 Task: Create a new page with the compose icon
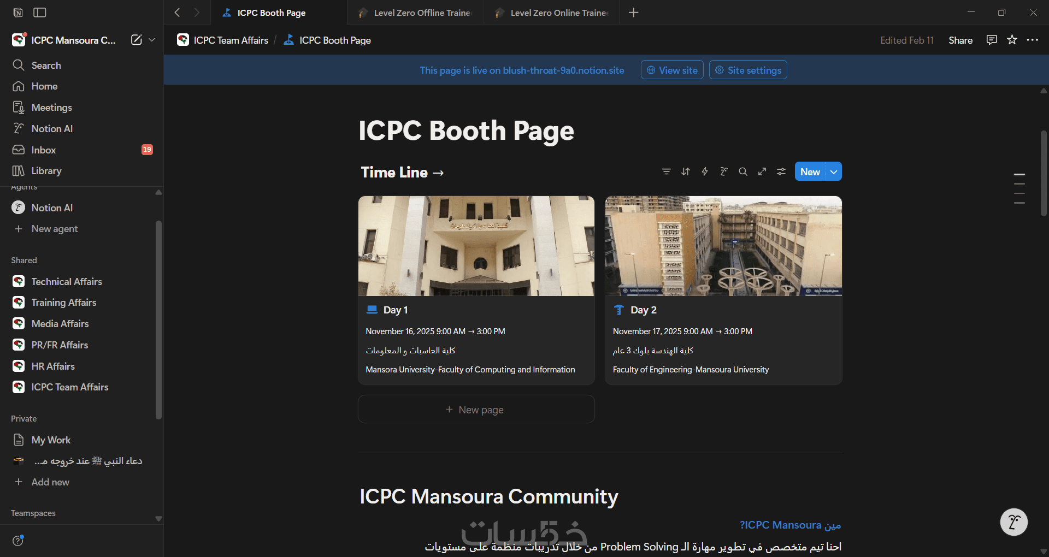pos(136,40)
